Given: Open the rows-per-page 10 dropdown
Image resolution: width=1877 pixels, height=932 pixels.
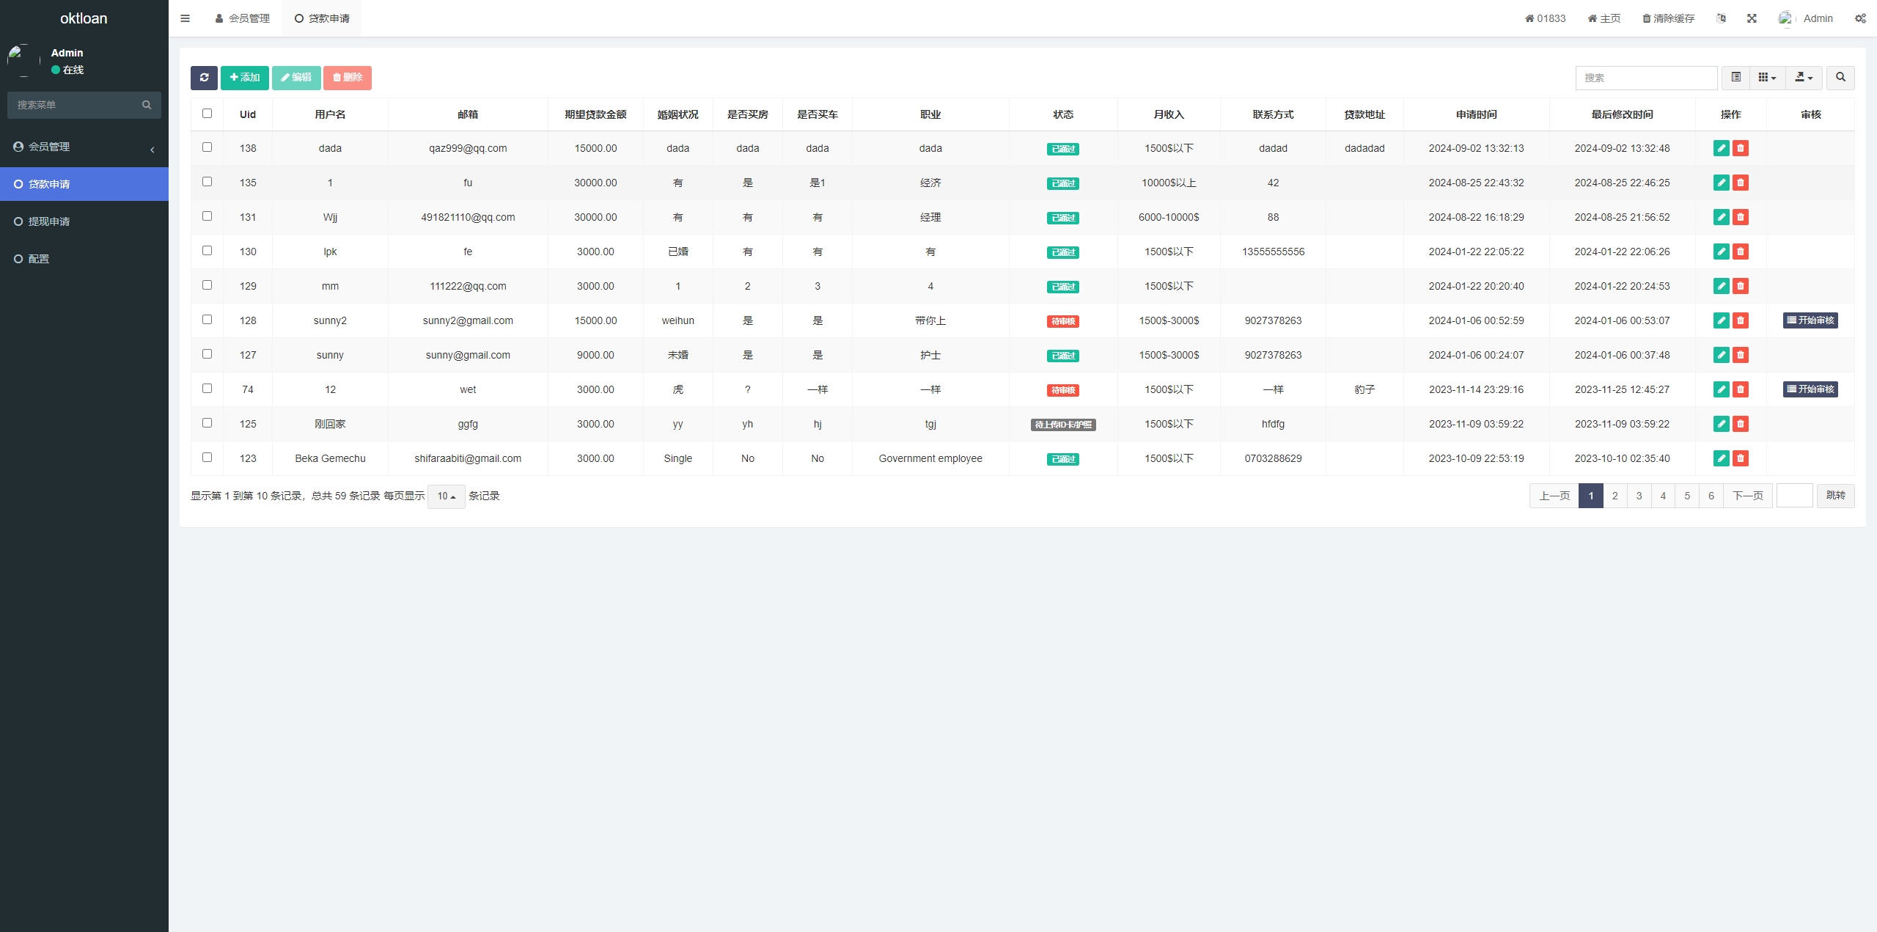Looking at the screenshot, I should [446, 496].
